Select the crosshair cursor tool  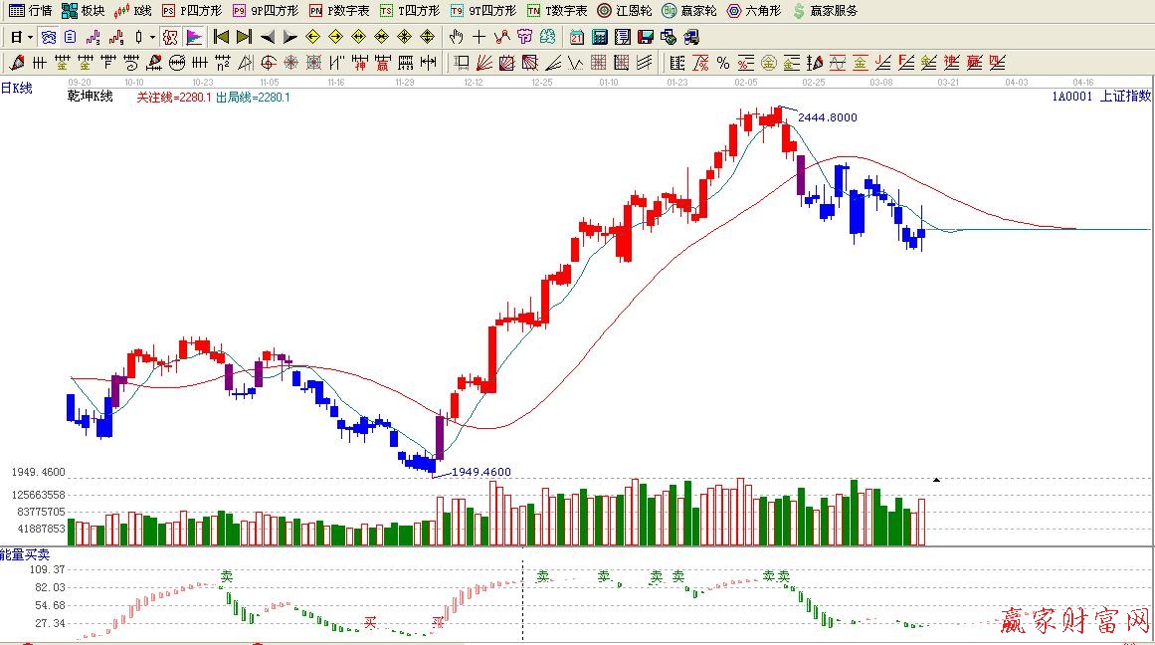click(479, 37)
